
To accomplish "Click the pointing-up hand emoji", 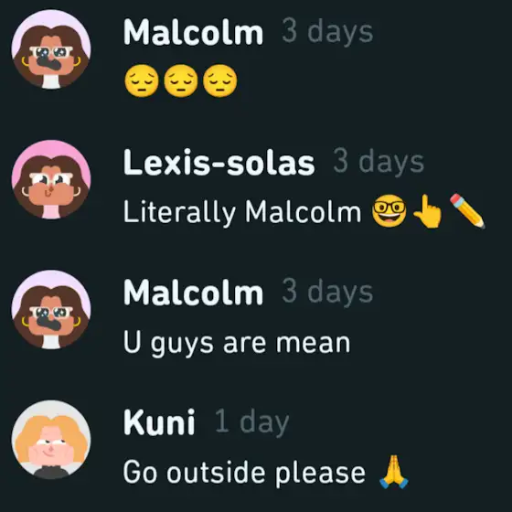I will point(428,211).
